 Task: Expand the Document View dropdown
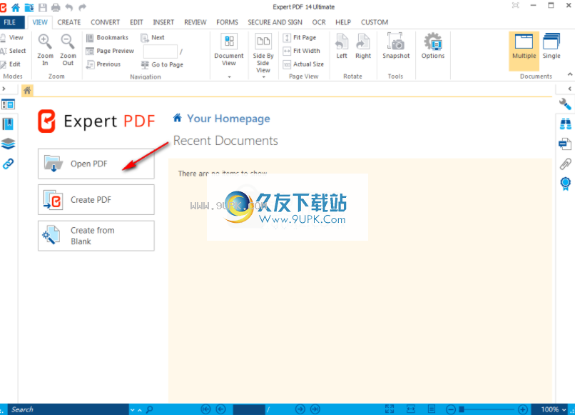[229, 76]
